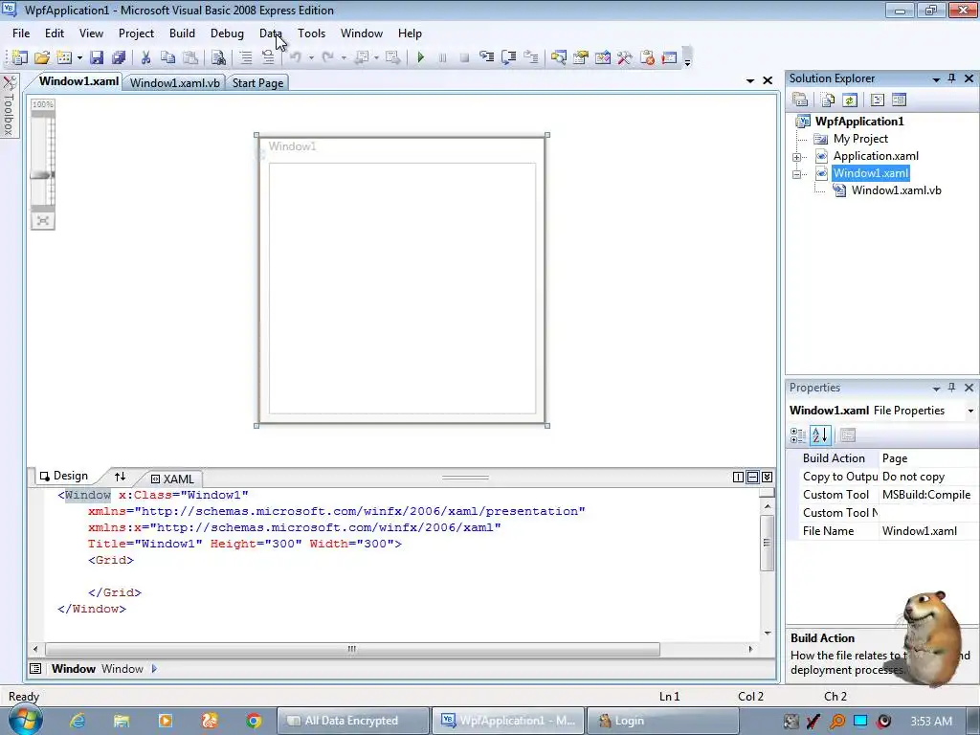Expand the Toolbox side panel
980x735 pixels.
[9, 105]
